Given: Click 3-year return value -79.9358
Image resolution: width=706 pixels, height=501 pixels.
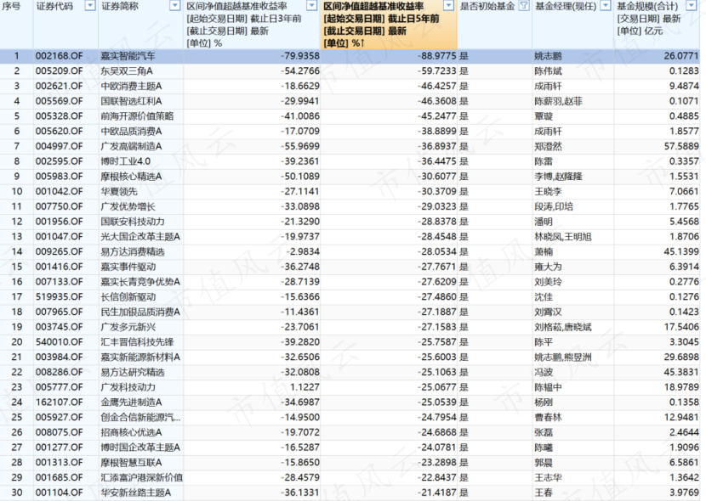Looking at the screenshot, I should (x=300, y=56).
